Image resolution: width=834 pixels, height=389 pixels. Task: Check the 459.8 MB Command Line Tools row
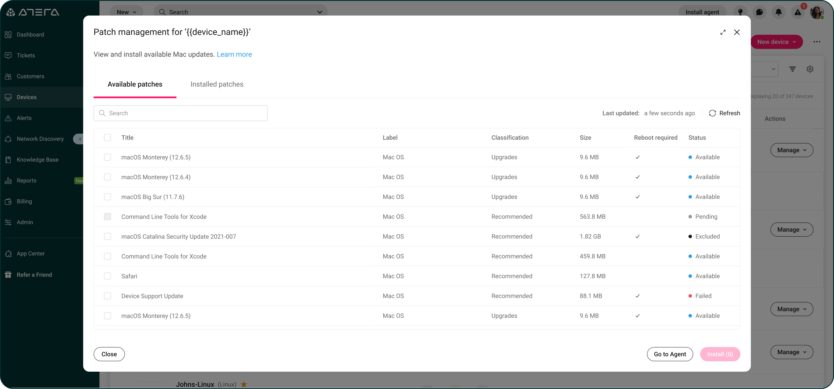pos(107,256)
